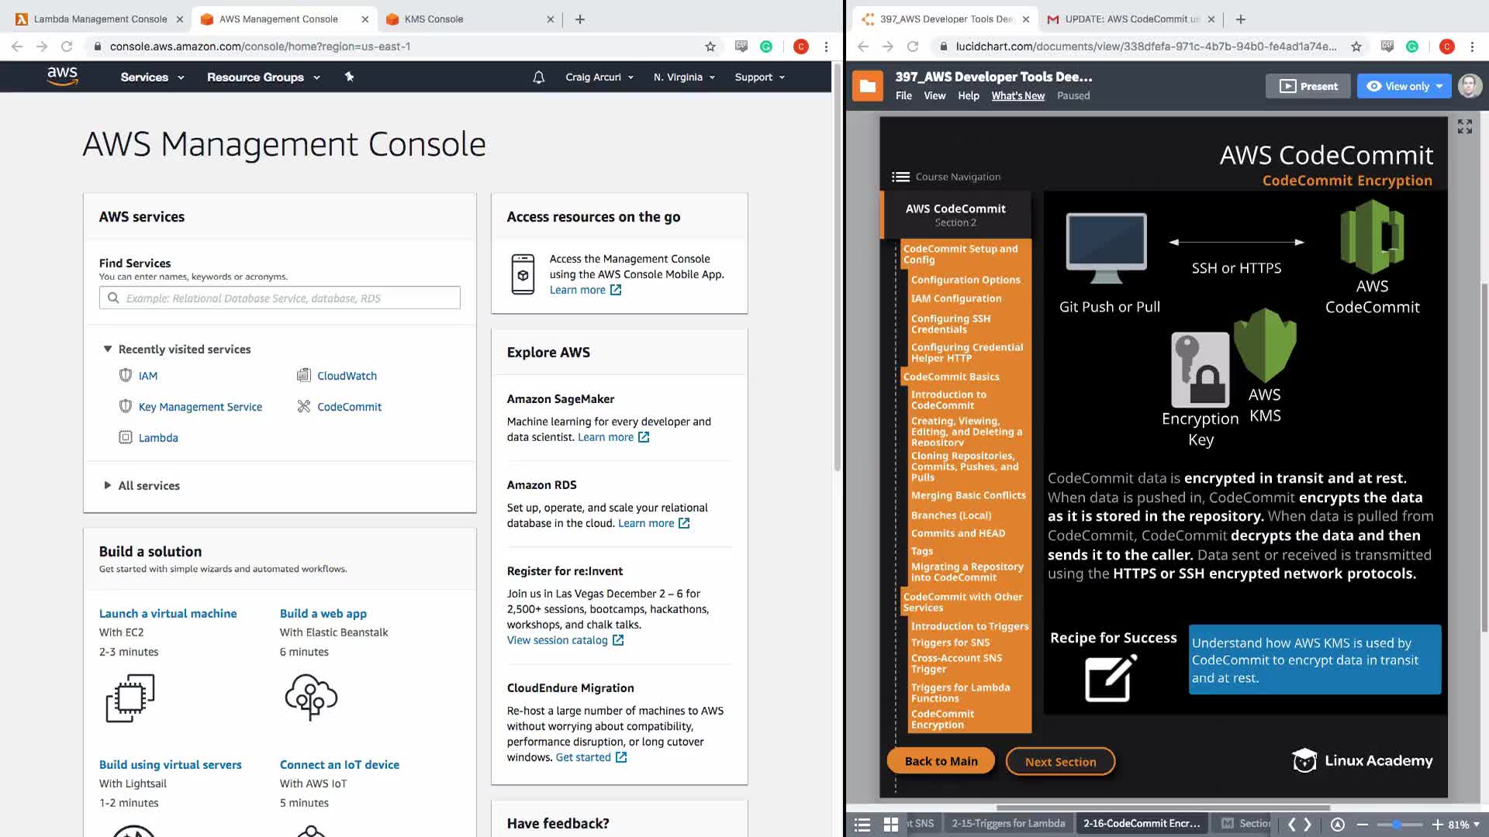Open the Services dropdown menu
1489x837 pixels.
[x=152, y=77]
